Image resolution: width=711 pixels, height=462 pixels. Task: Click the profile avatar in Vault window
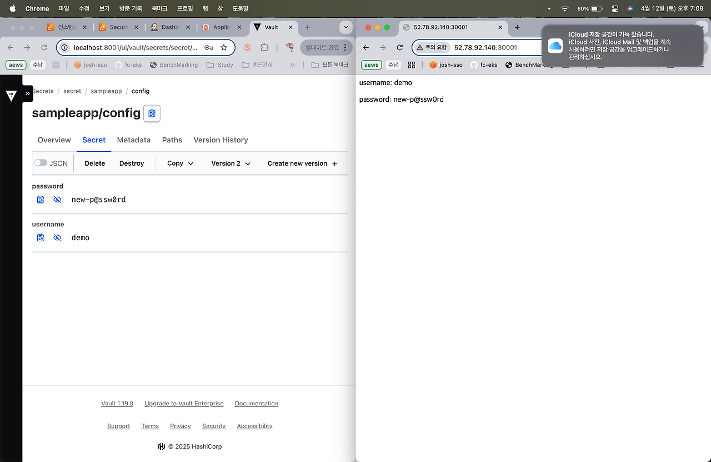289,48
